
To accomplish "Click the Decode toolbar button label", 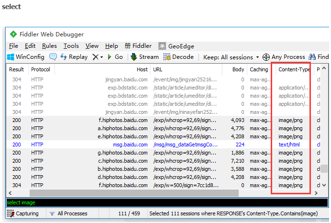I will click(x=183, y=57).
